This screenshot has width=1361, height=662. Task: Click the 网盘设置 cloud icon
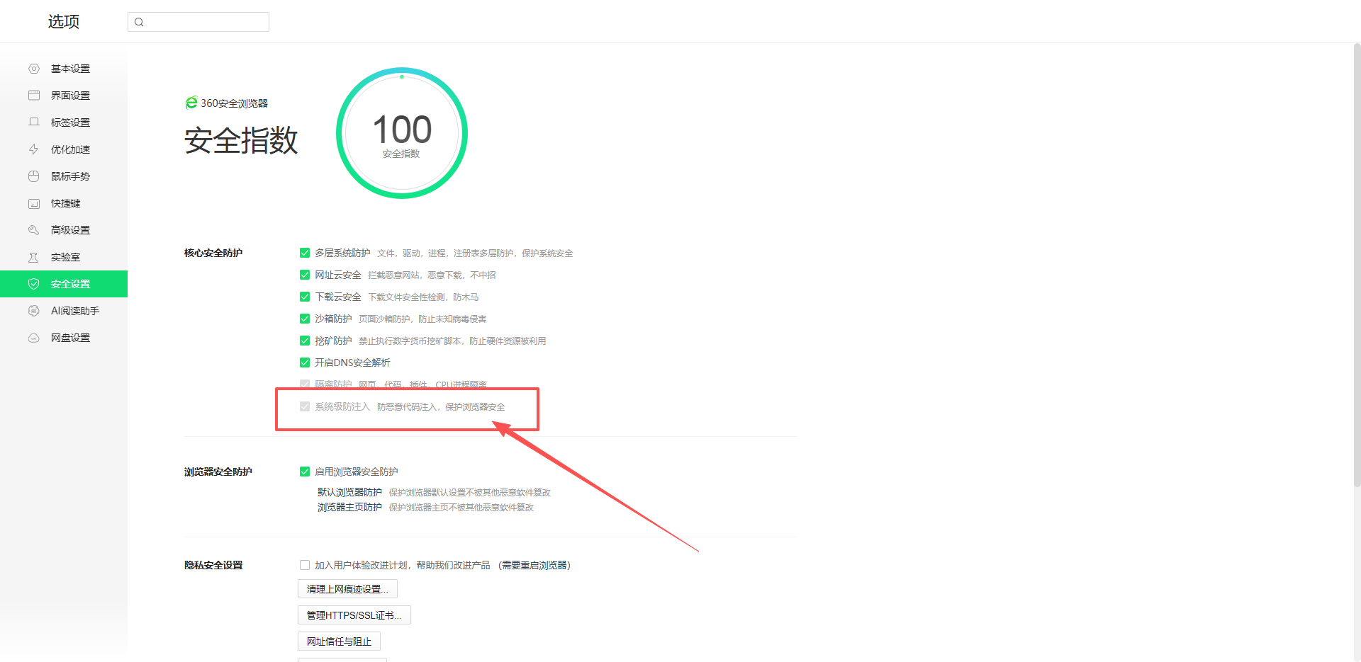click(33, 338)
